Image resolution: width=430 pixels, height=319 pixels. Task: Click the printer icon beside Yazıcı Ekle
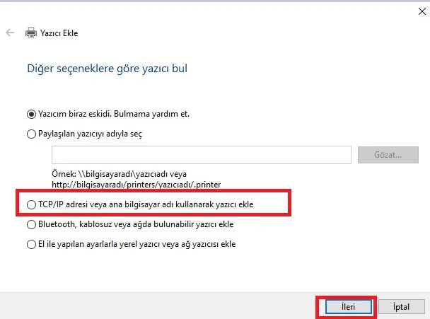pyautogui.click(x=30, y=33)
